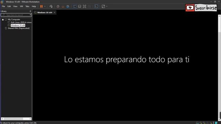Click the VM view scroll down arrow
The height and width of the screenshot is (124, 221).
pos(220,120)
